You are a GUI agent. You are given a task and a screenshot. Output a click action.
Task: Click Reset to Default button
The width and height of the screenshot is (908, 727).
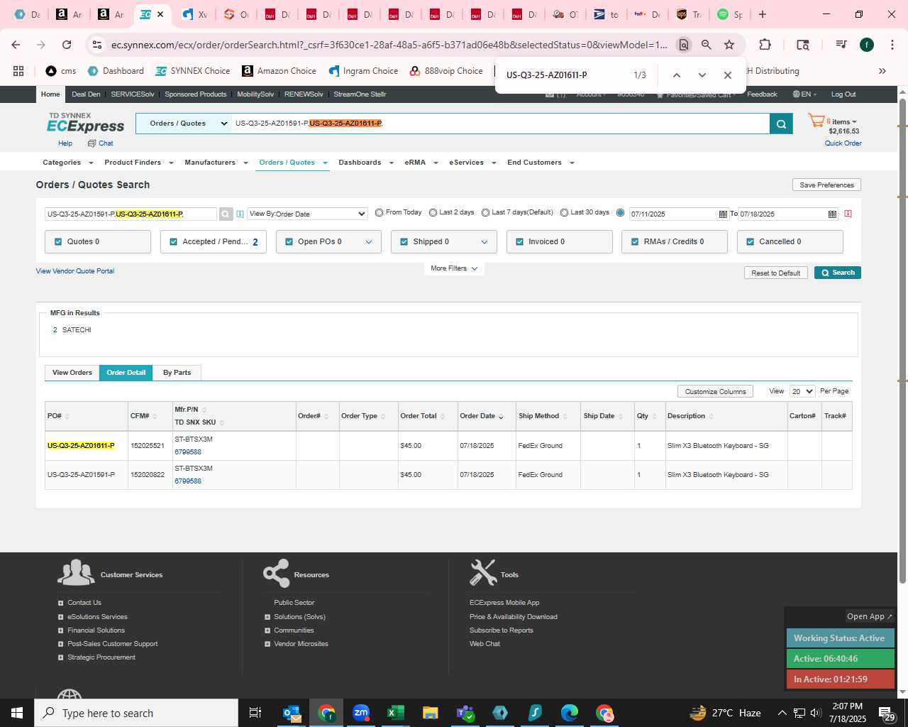point(776,273)
